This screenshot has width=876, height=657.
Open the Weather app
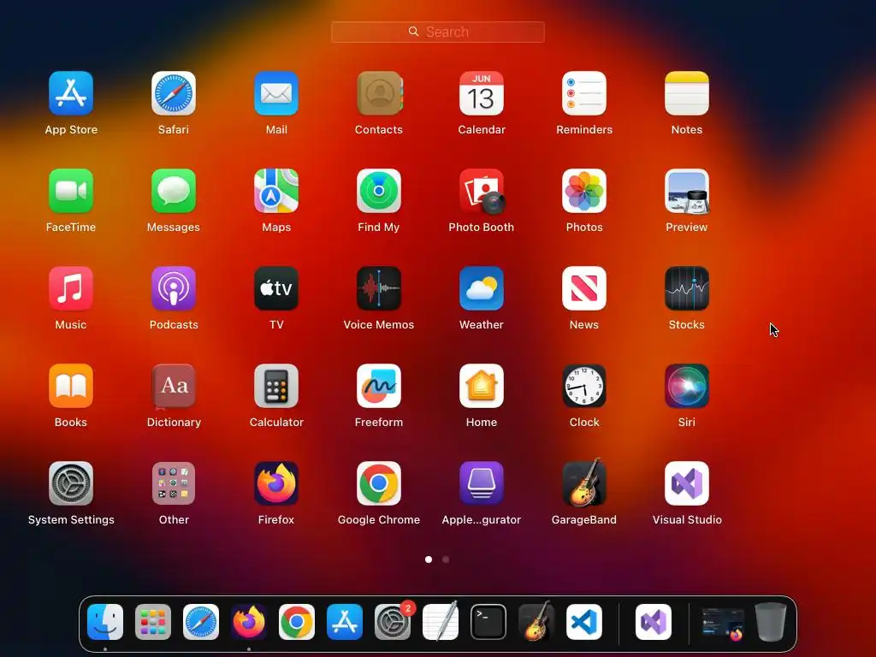click(x=482, y=288)
